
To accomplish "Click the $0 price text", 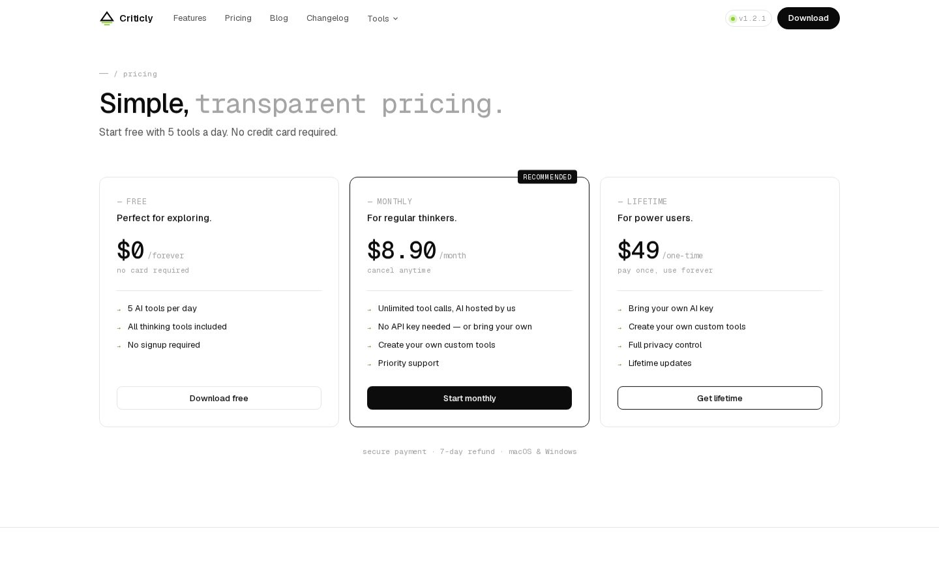I will pos(130,250).
